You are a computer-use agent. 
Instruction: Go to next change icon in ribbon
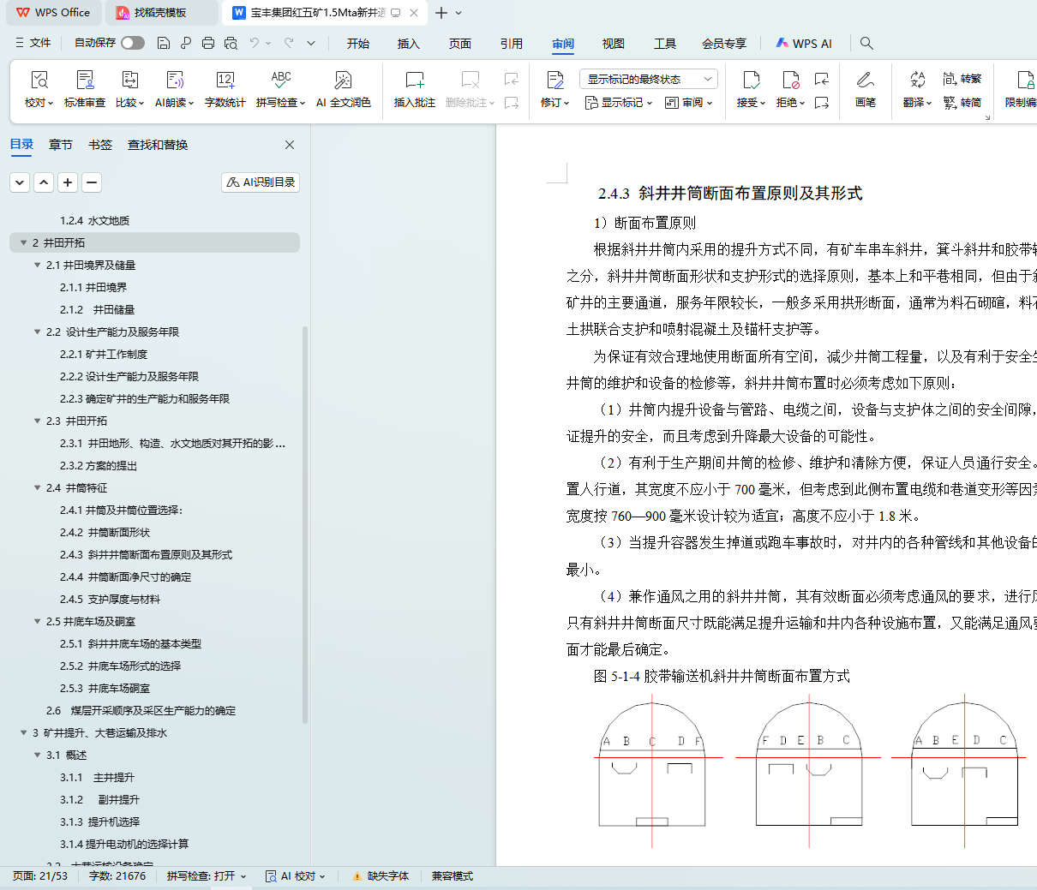[822, 103]
